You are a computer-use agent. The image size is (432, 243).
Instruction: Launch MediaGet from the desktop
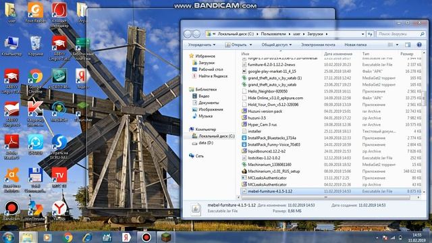coord(59,111)
